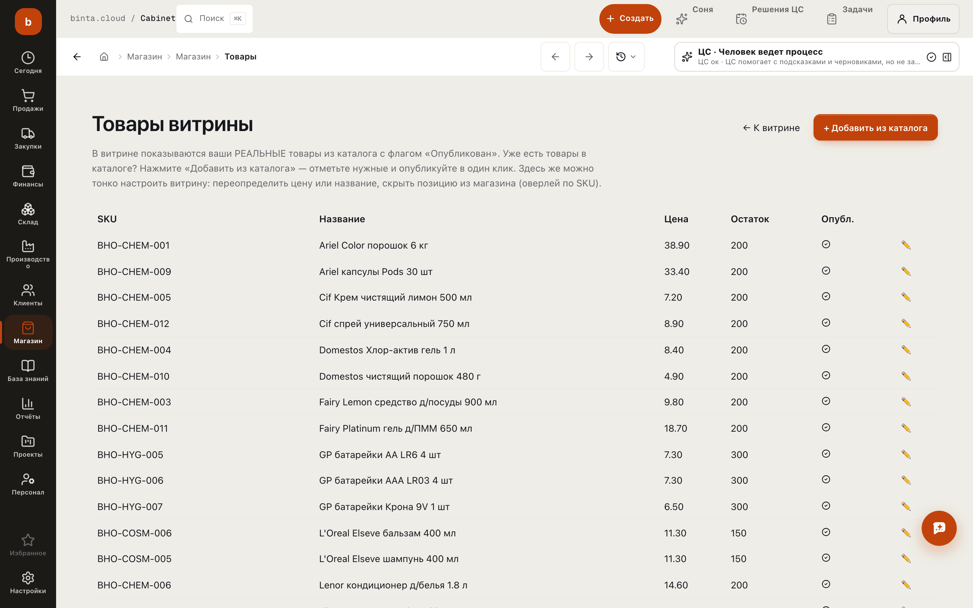973x608 pixels.
Task: Click Добавить из каталога button
Action: tap(875, 128)
